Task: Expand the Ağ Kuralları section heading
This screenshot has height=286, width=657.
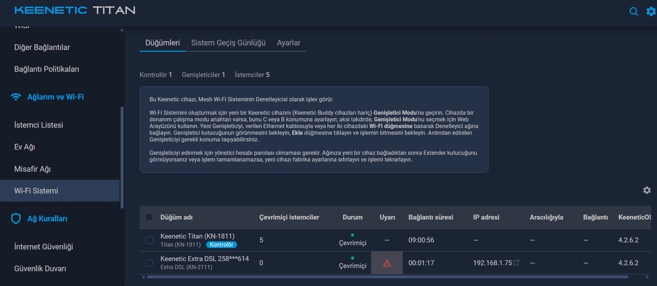Action: click(x=47, y=218)
